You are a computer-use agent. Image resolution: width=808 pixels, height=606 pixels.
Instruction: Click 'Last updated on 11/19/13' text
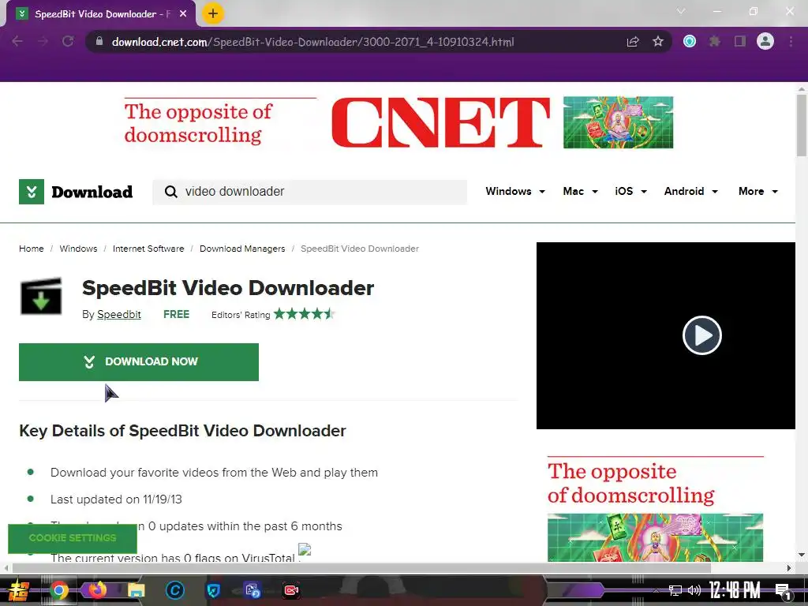116,499
